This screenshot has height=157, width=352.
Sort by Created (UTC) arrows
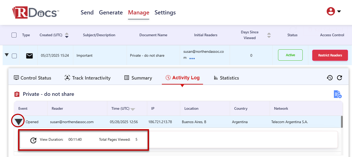(67, 35)
